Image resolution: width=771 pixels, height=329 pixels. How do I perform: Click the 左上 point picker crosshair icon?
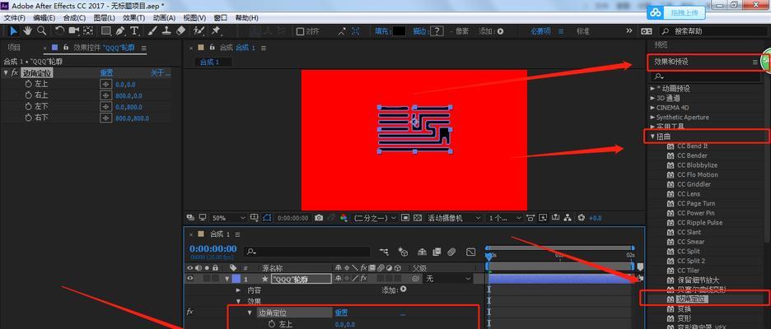click(x=105, y=85)
